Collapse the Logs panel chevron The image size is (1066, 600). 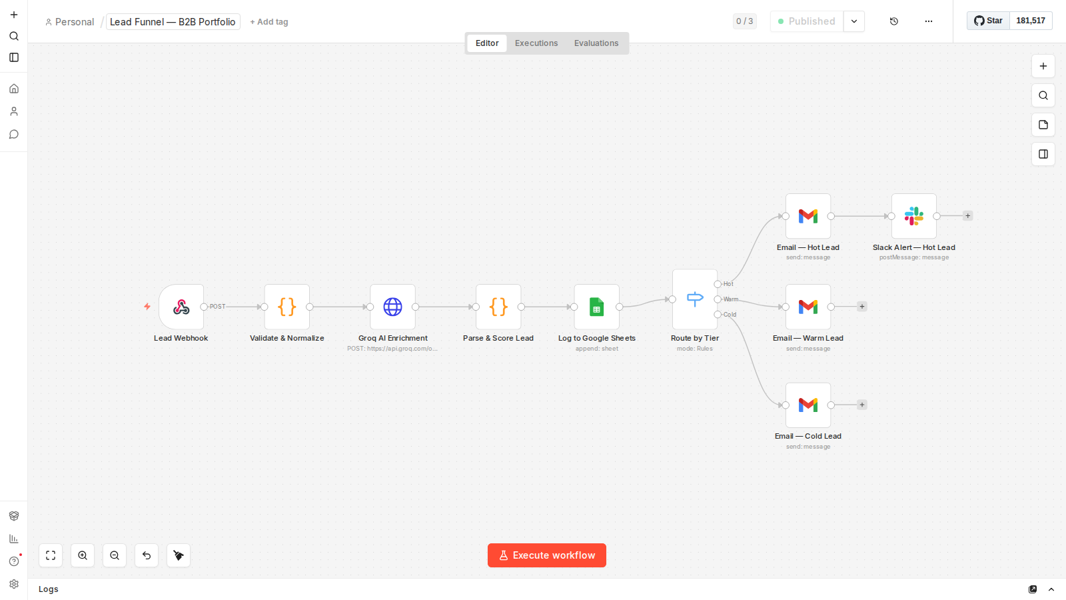coord(1051,589)
